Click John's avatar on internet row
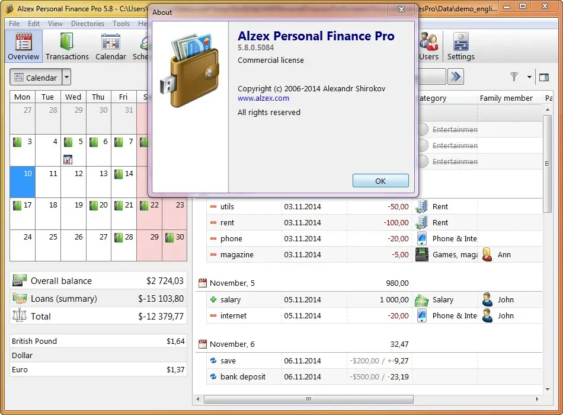563x415 pixels. point(487,315)
